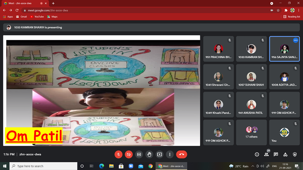This screenshot has width=303, height=170.
Task: Select the 17 others participant tile
Action: pyautogui.click(x=251, y=132)
